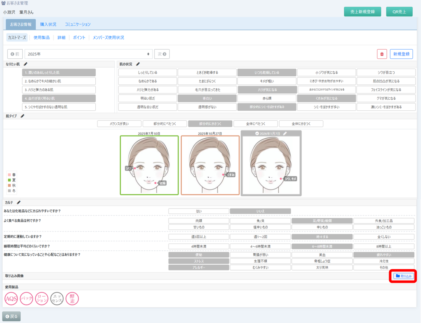
Task: Click the red trash delete icon
Action: (x=382, y=54)
